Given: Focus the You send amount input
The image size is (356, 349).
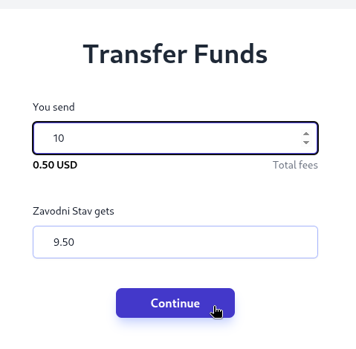Looking at the screenshot, I should point(175,138).
